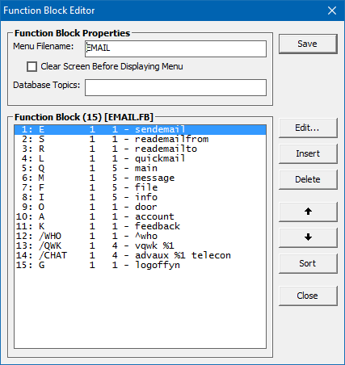
Task: Select the /CHAT advaux telecon row
Action: tap(140, 255)
